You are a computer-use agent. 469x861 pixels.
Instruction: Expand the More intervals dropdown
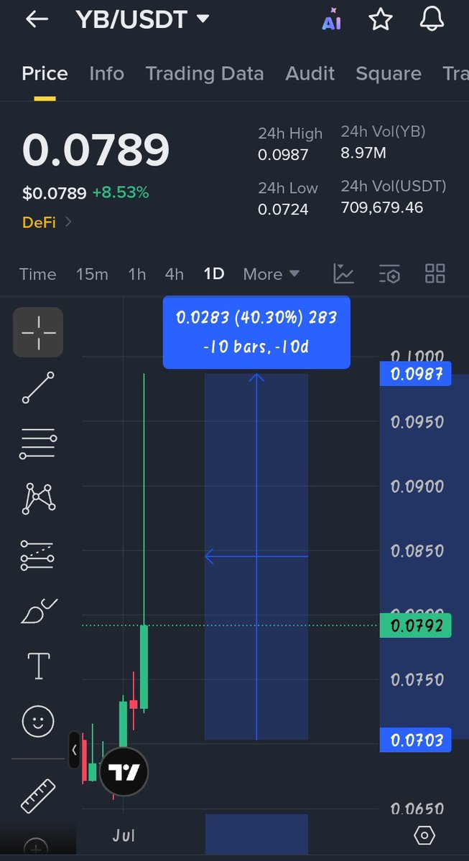[x=271, y=274]
